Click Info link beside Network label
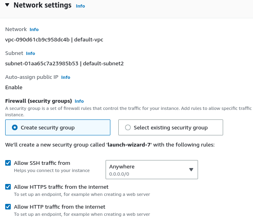Image resolution: width=253 pixels, height=219 pixels. (x=34, y=29)
